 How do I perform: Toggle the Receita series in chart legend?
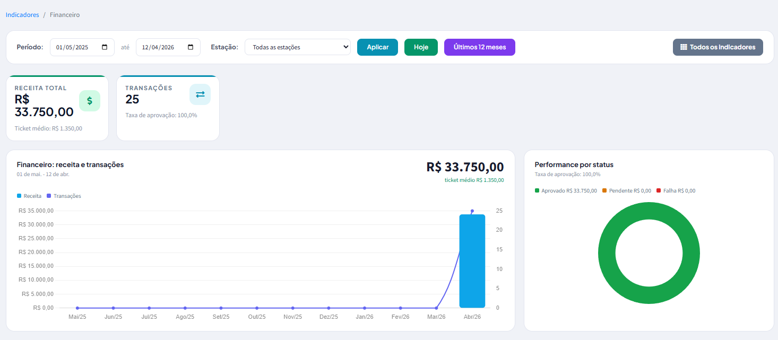[x=28, y=196]
